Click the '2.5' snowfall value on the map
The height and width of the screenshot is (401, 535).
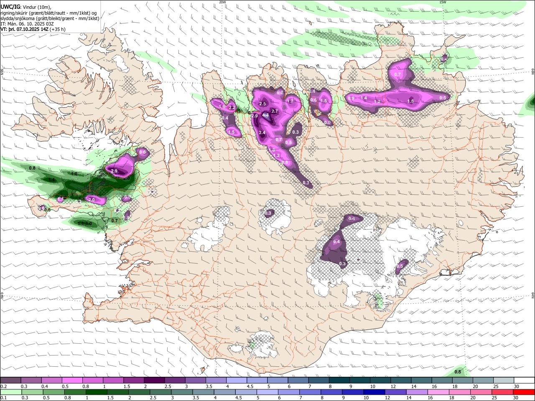[262, 104]
